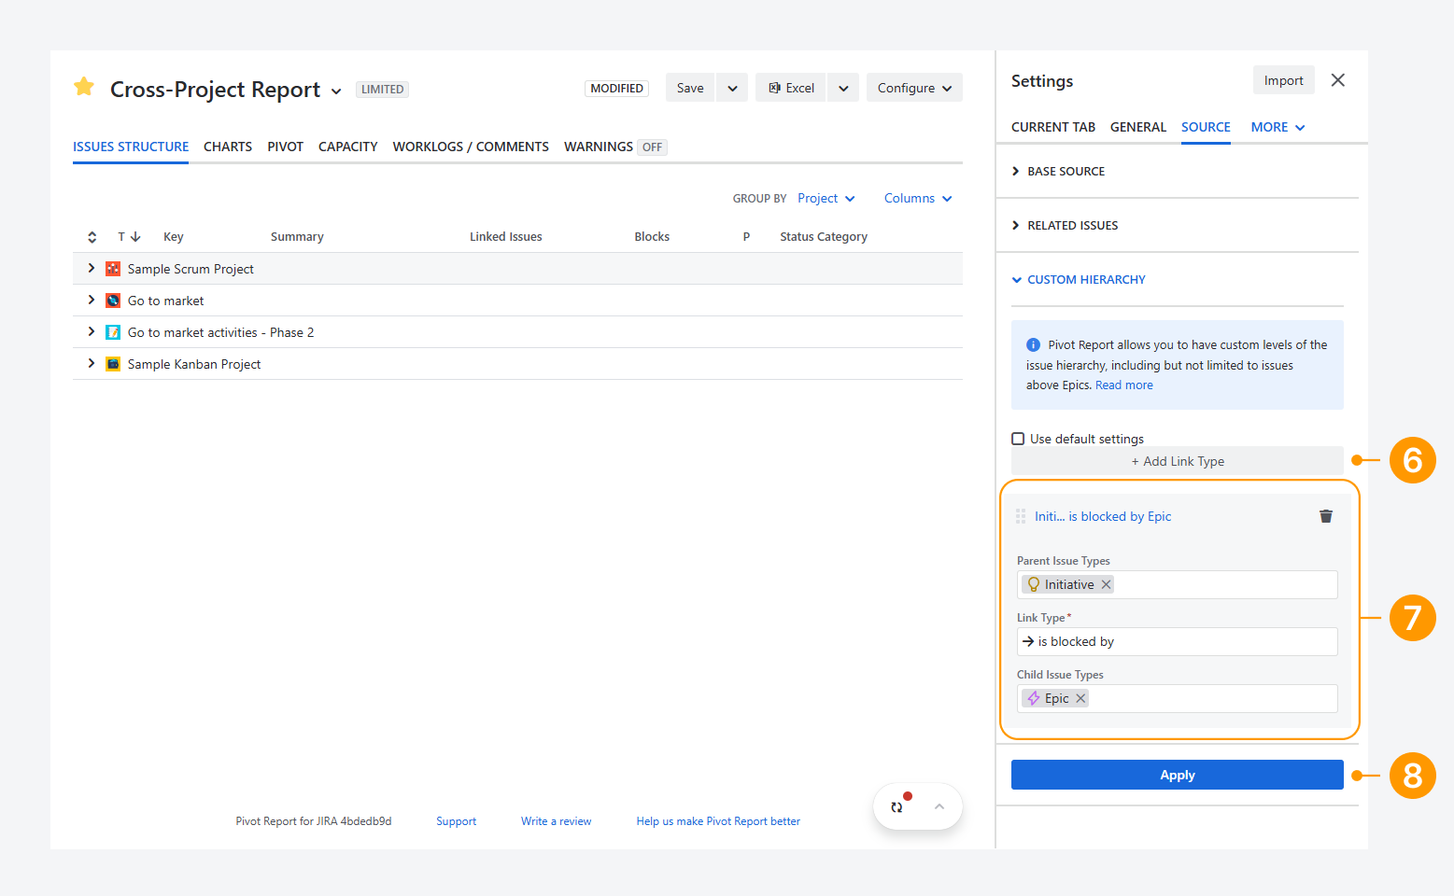Viewport: 1454px width, 896px height.
Task: Open the Write a review link
Action: (x=557, y=821)
